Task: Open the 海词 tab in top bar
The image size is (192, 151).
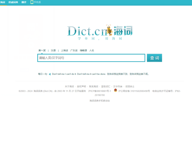Action: pyautogui.click(x=3, y=2)
